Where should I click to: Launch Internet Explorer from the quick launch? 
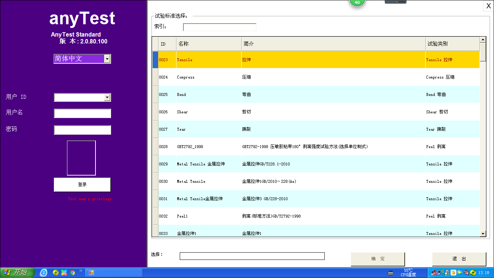44,273
